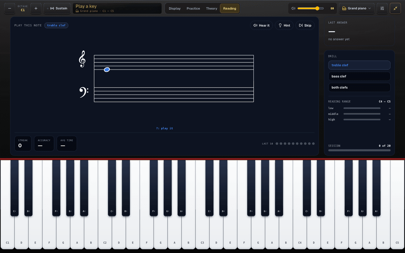Screen dimensions: 405x253
Task: Click the Hear it button
Action: [261, 25]
